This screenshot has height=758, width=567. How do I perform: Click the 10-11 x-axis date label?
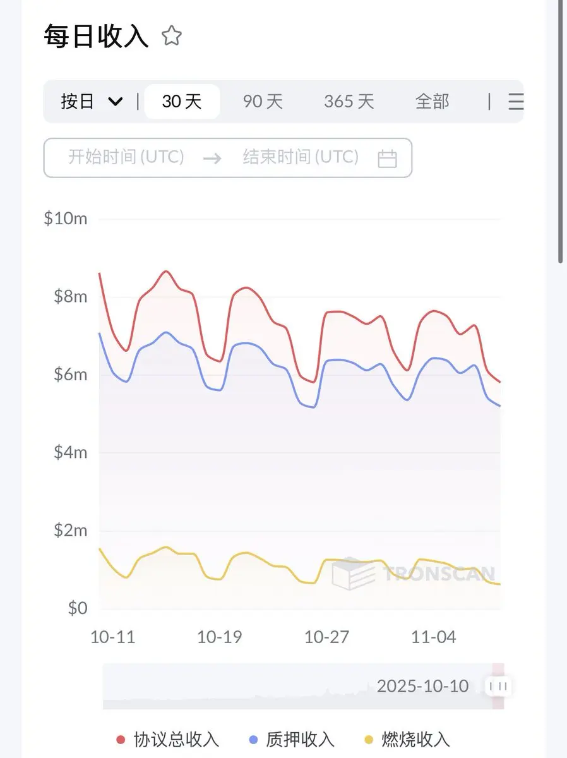tap(112, 637)
